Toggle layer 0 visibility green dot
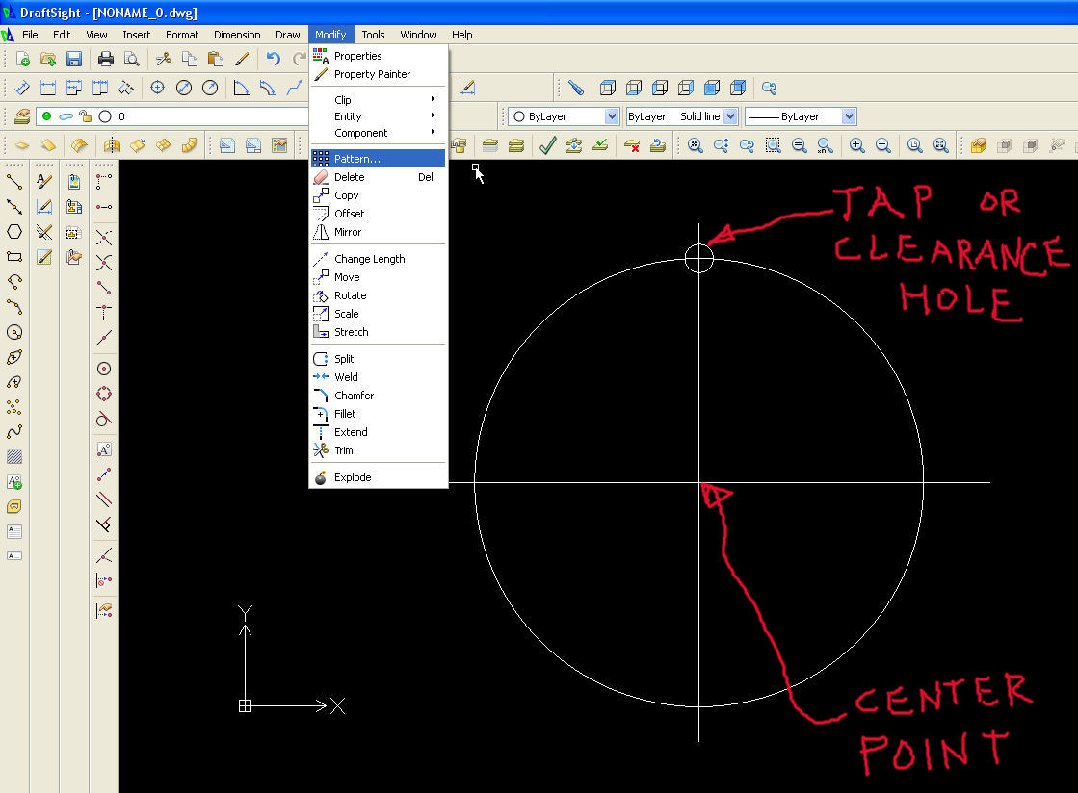The width and height of the screenshot is (1078, 793). coord(47,116)
